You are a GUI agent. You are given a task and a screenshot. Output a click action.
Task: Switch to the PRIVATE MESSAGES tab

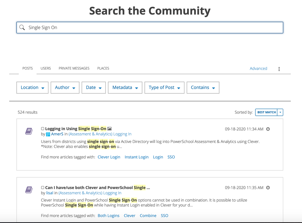click(x=74, y=68)
